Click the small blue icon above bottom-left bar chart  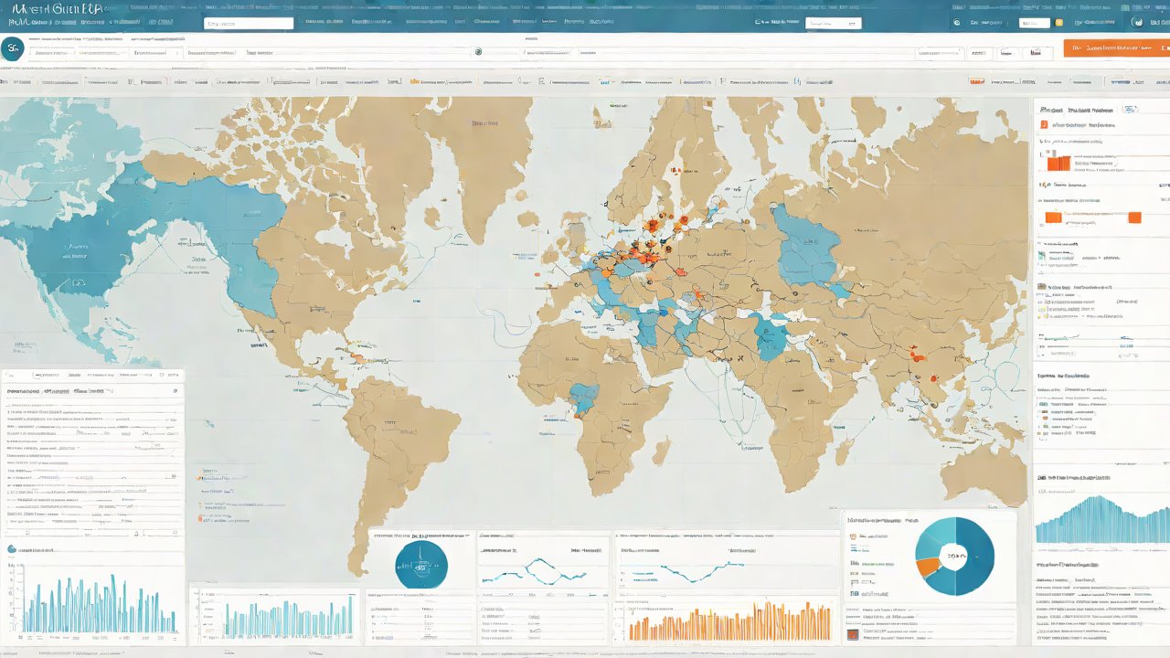tap(12, 549)
